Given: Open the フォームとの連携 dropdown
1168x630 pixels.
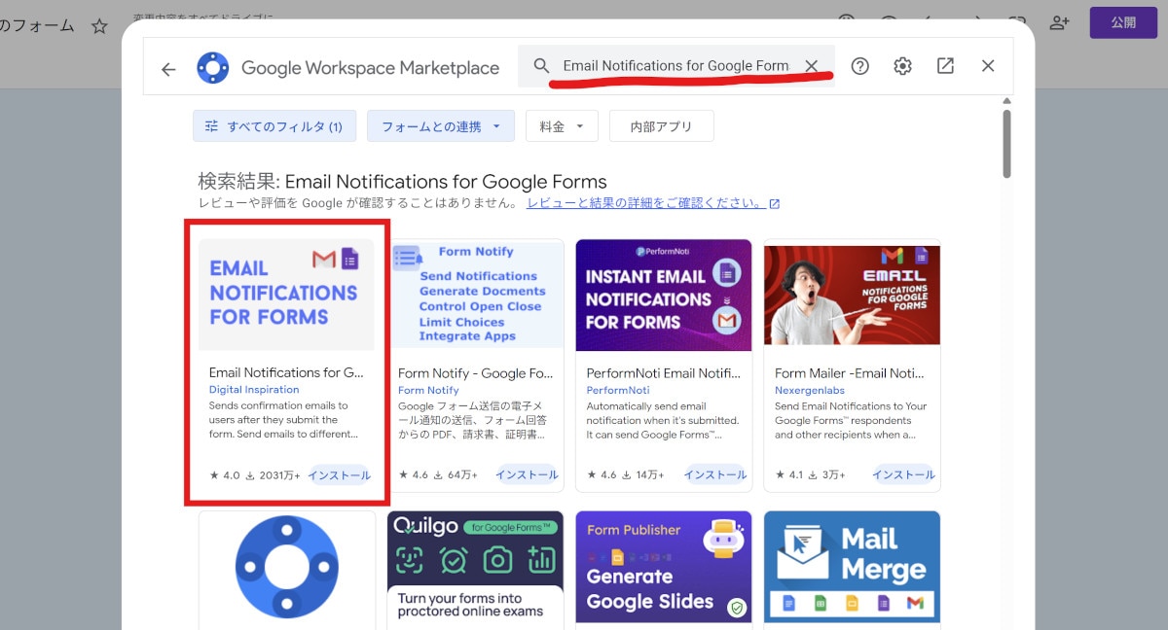Looking at the screenshot, I should pyautogui.click(x=440, y=125).
